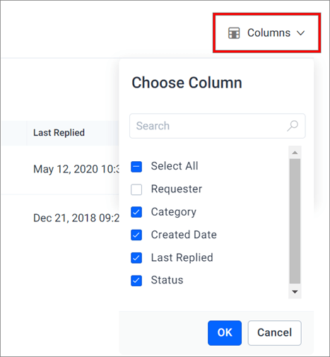Click the scrollbar down arrow

click(x=295, y=292)
